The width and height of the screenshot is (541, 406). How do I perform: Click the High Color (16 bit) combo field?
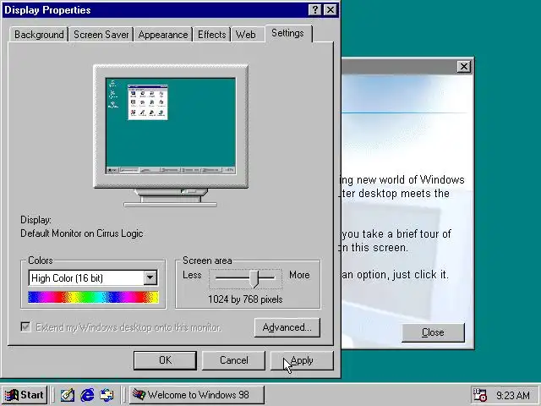93,278
